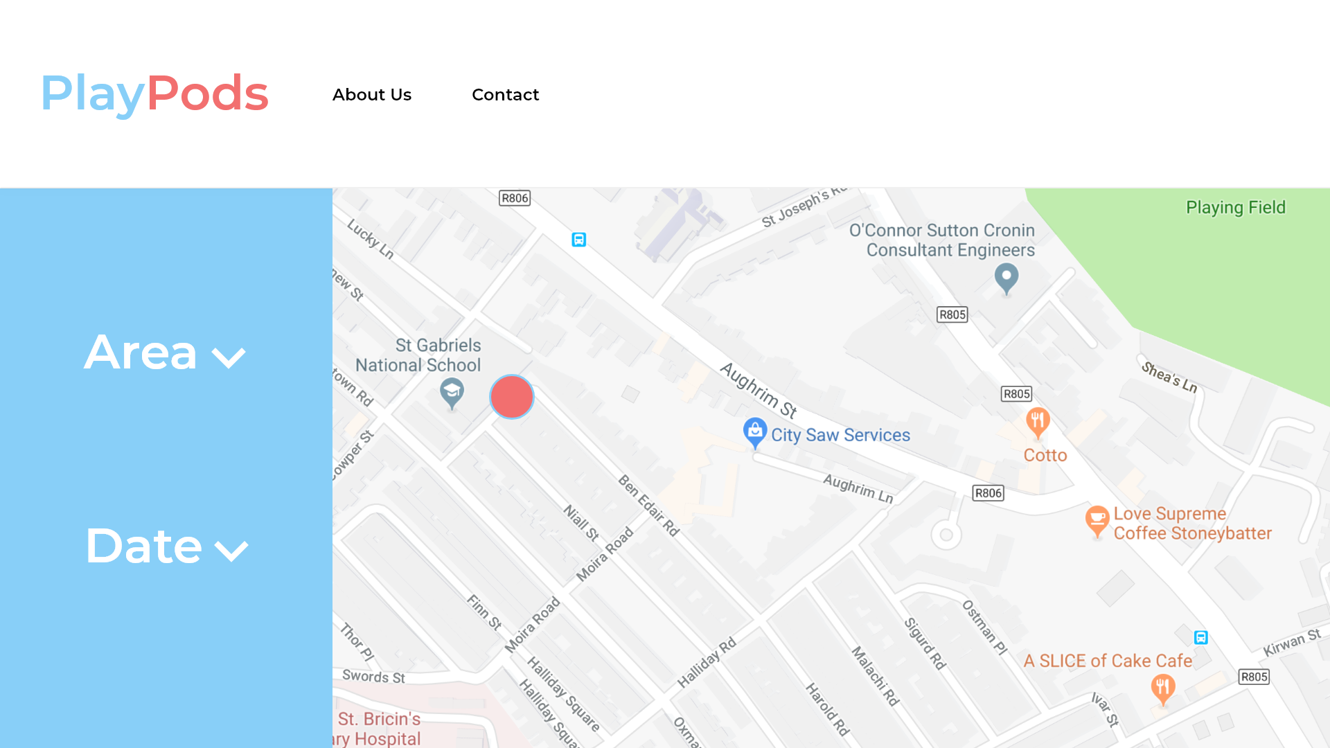
Task: Click Love Supreme Coffee Stoneybatter label
Action: point(1192,524)
